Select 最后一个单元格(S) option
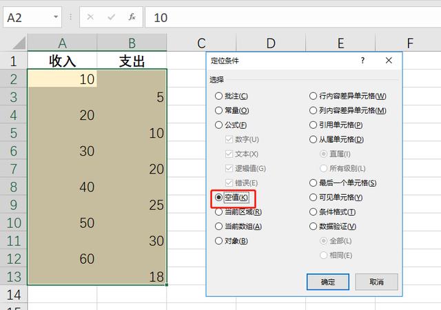The image size is (441, 310). (343, 183)
